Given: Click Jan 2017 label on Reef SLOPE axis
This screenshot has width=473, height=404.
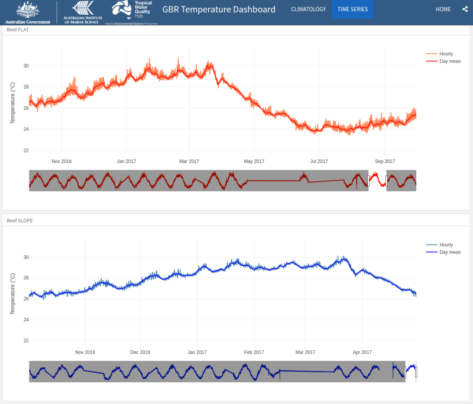Looking at the screenshot, I should [197, 352].
